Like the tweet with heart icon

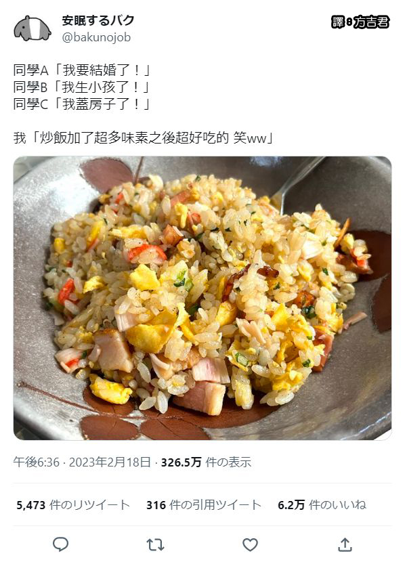pos(250,544)
